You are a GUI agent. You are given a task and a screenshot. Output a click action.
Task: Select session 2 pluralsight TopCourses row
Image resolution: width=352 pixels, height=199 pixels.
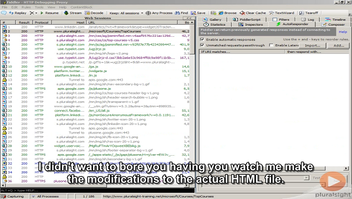tap(96, 31)
